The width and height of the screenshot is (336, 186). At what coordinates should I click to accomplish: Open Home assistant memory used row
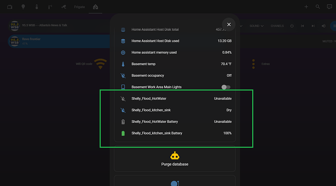[x=175, y=52]
